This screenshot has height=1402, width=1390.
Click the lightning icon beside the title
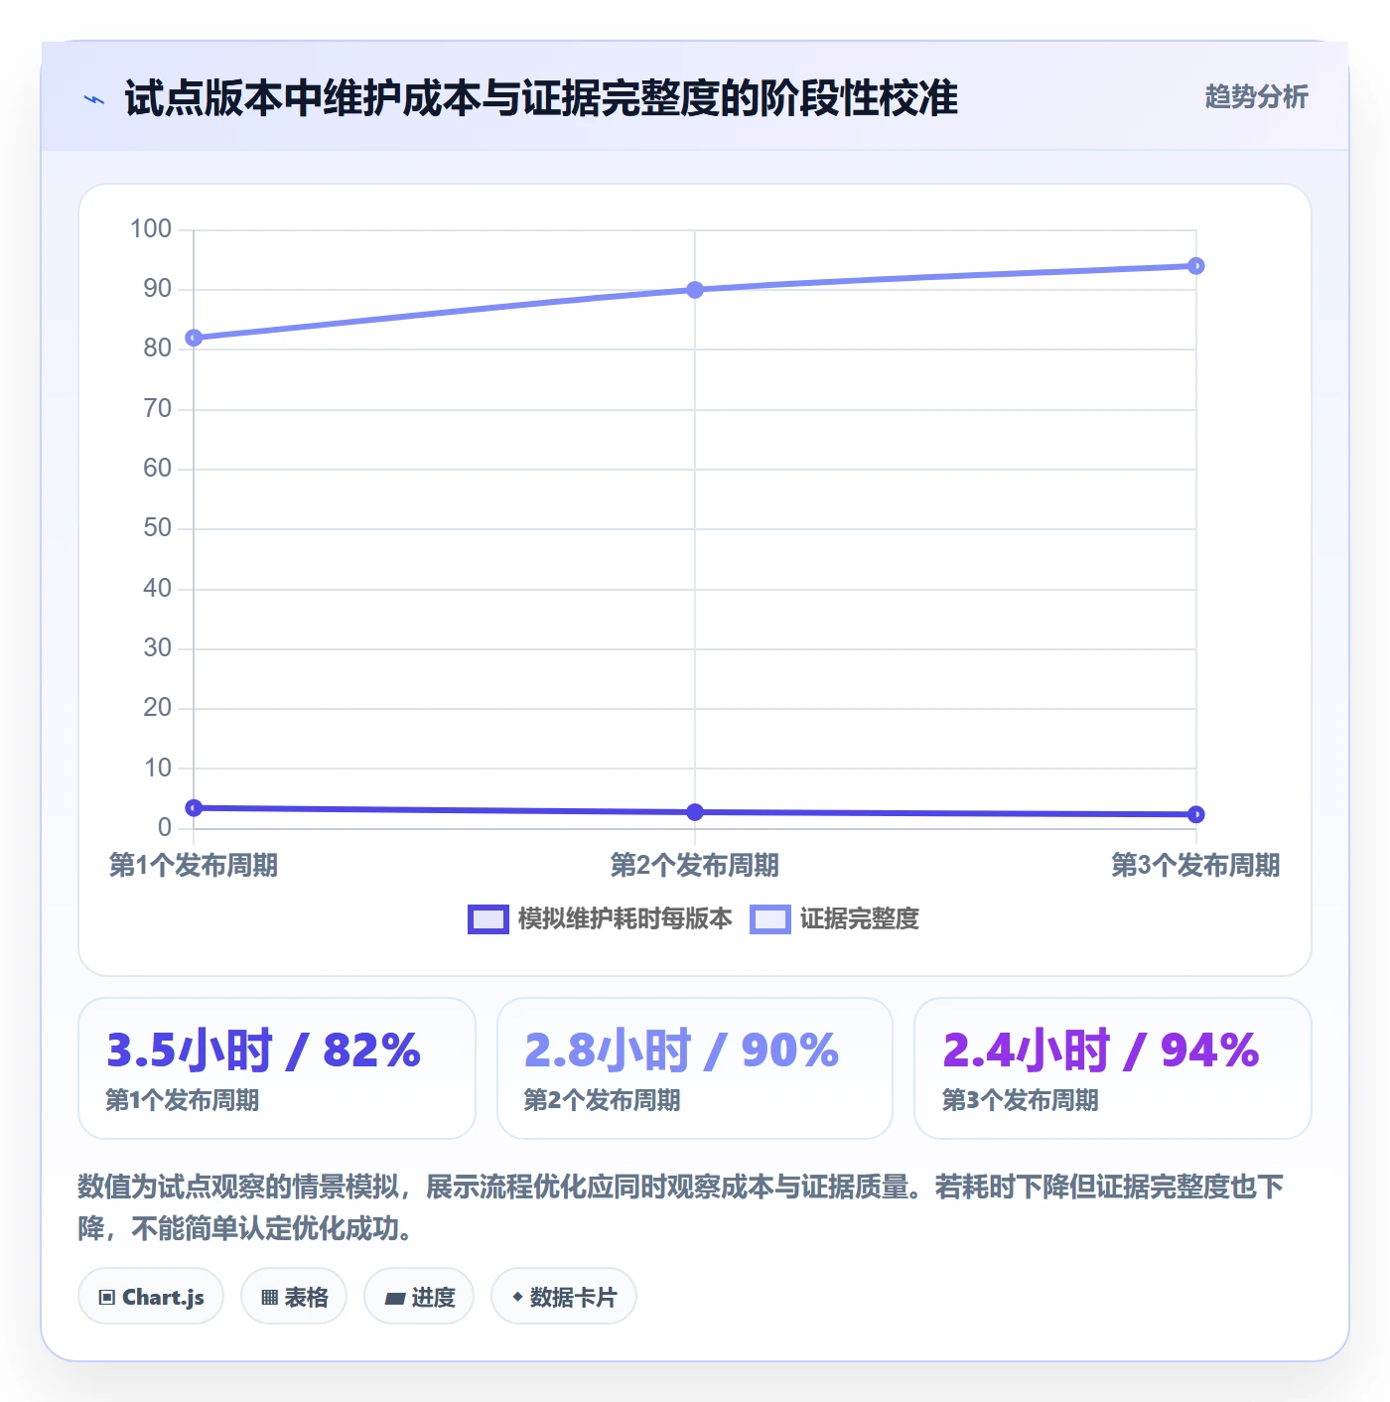[x=94, y=99]
